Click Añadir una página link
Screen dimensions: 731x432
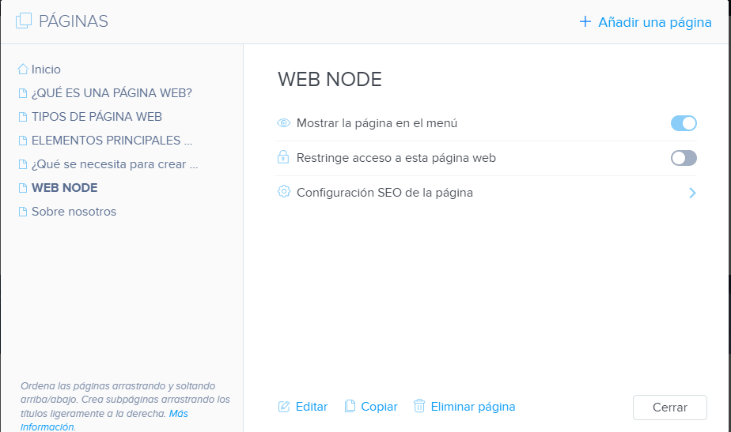coord(654,22)
